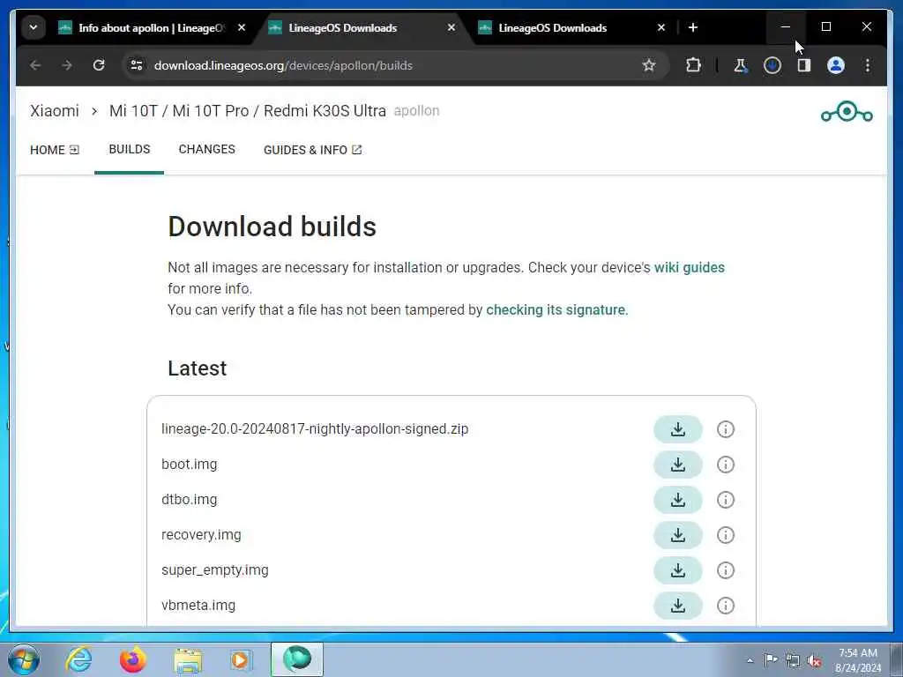Launch Internet Explorer from taskbar
This screenshot has height=677, width=903.
[x=78, y=660]
